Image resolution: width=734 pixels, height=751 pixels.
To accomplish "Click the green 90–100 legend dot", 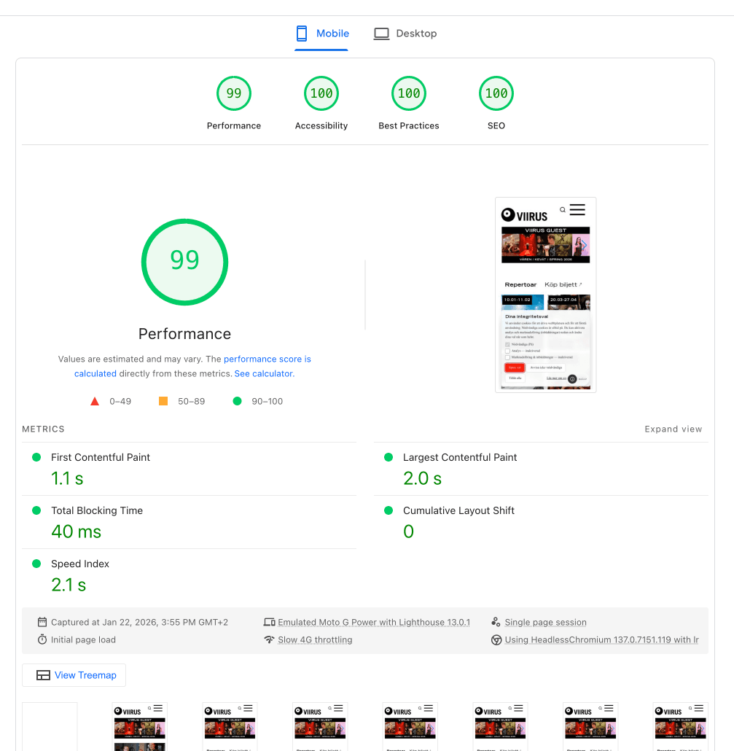I will click(x=236, y=400).
